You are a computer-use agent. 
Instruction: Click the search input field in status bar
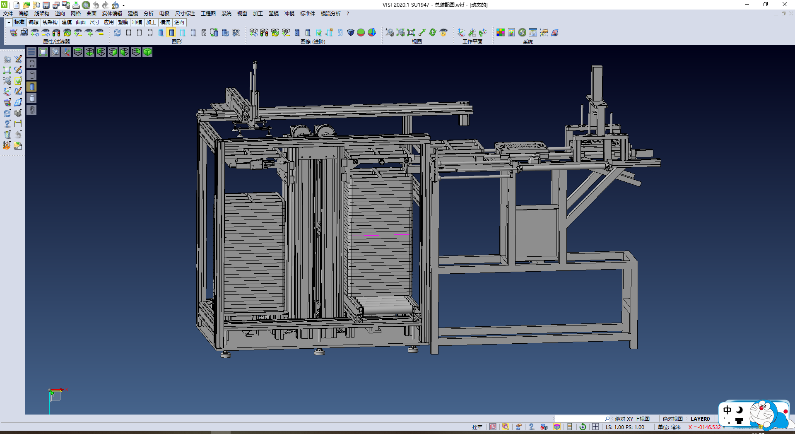coord(580,419)
